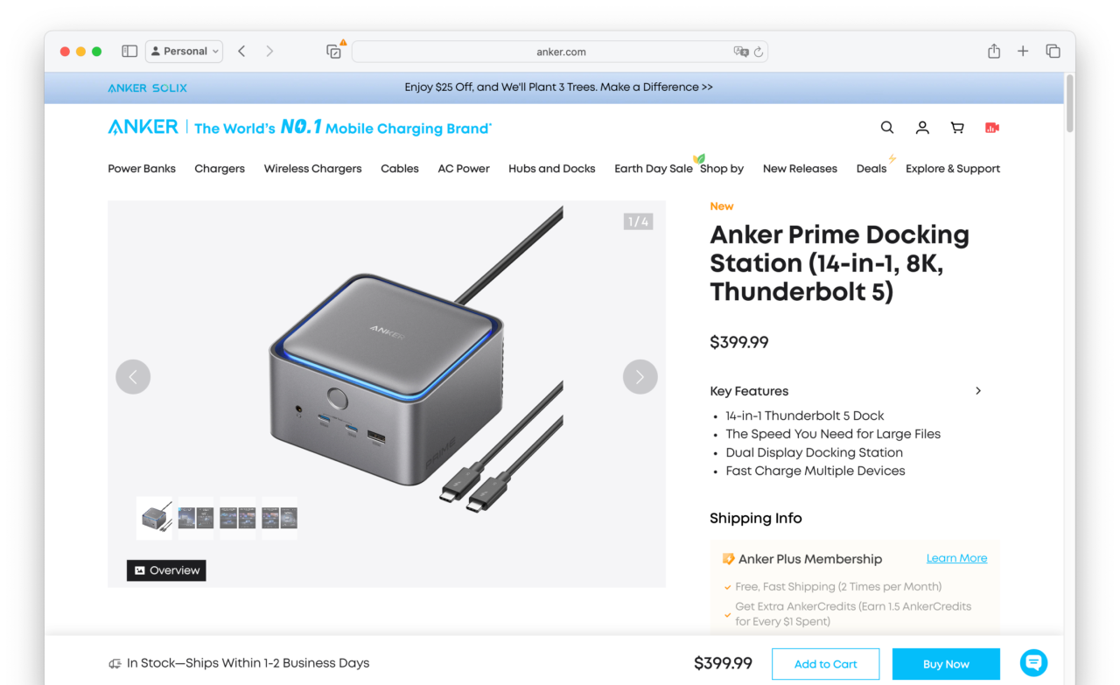Show Safari tab overview icon
The width and height of the screenshot is (1120, 685).
tap(1053, 52)
